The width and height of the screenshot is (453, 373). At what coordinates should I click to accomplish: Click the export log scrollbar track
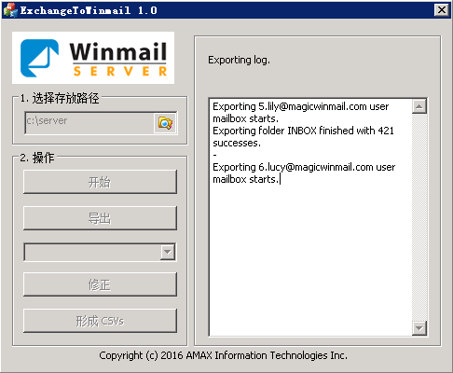419,217
